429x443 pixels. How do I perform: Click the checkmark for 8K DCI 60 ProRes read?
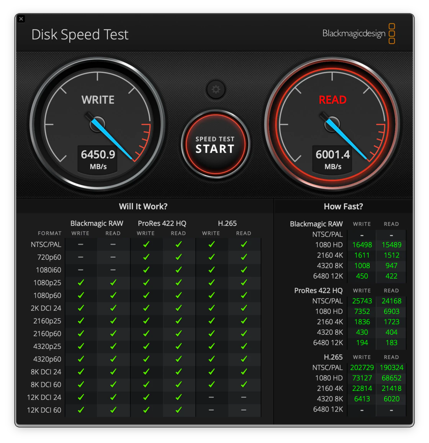178,385
